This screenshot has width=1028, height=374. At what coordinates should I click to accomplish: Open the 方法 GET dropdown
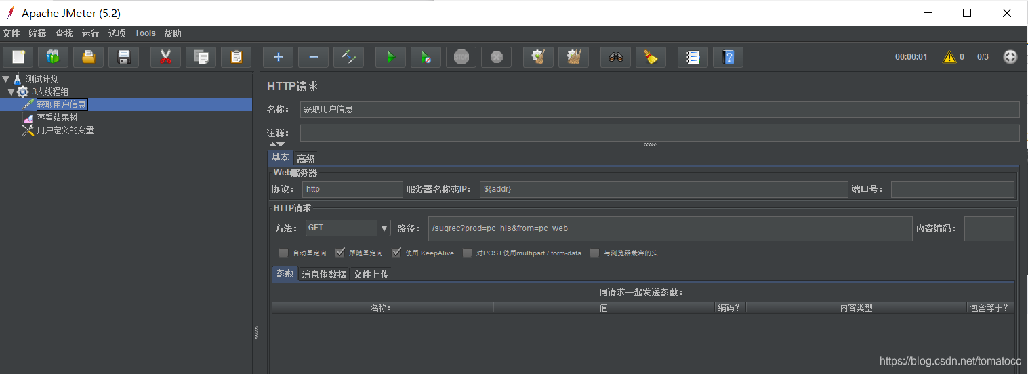pos(384,228)
